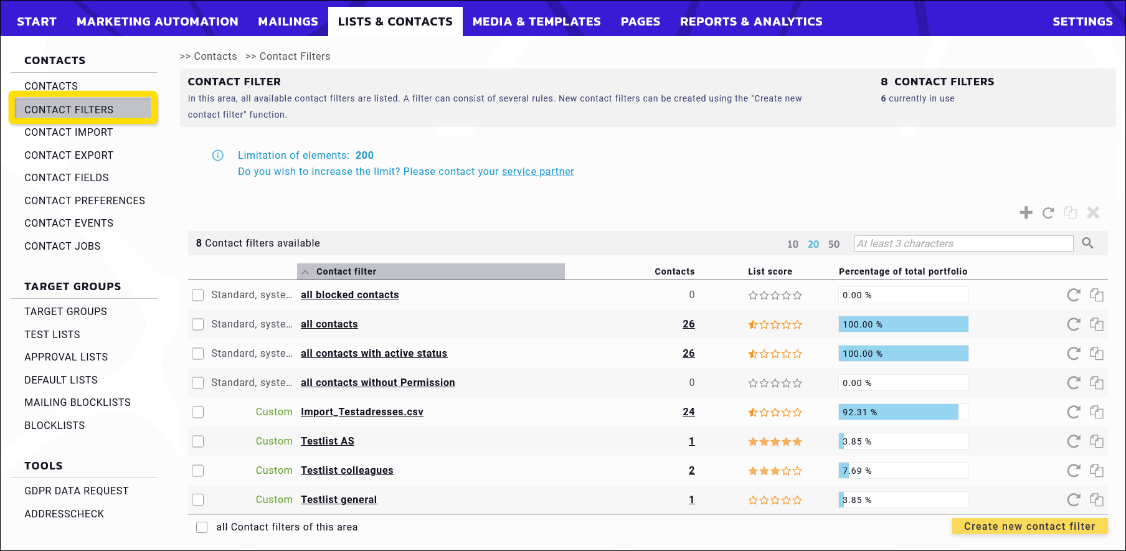Open Mailing Blocklists in sidebar
Image resolution: width=1126 pixels, height=551 pixels.
(x=77, y=403)
